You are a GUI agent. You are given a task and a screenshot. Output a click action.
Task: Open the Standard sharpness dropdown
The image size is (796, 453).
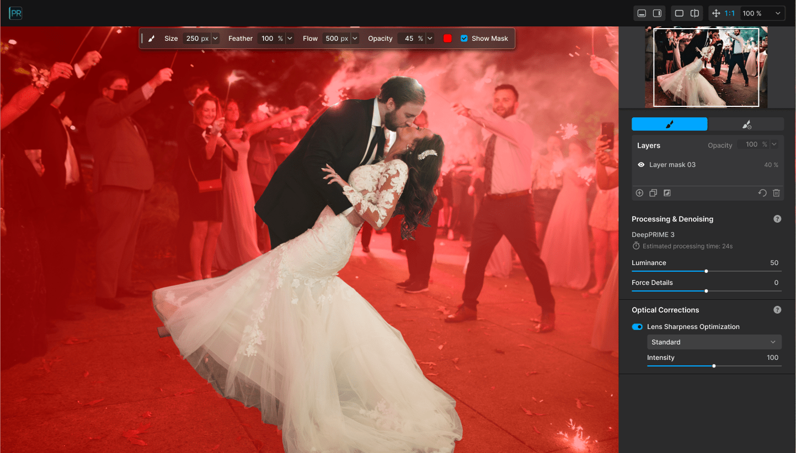click(714, 342)
